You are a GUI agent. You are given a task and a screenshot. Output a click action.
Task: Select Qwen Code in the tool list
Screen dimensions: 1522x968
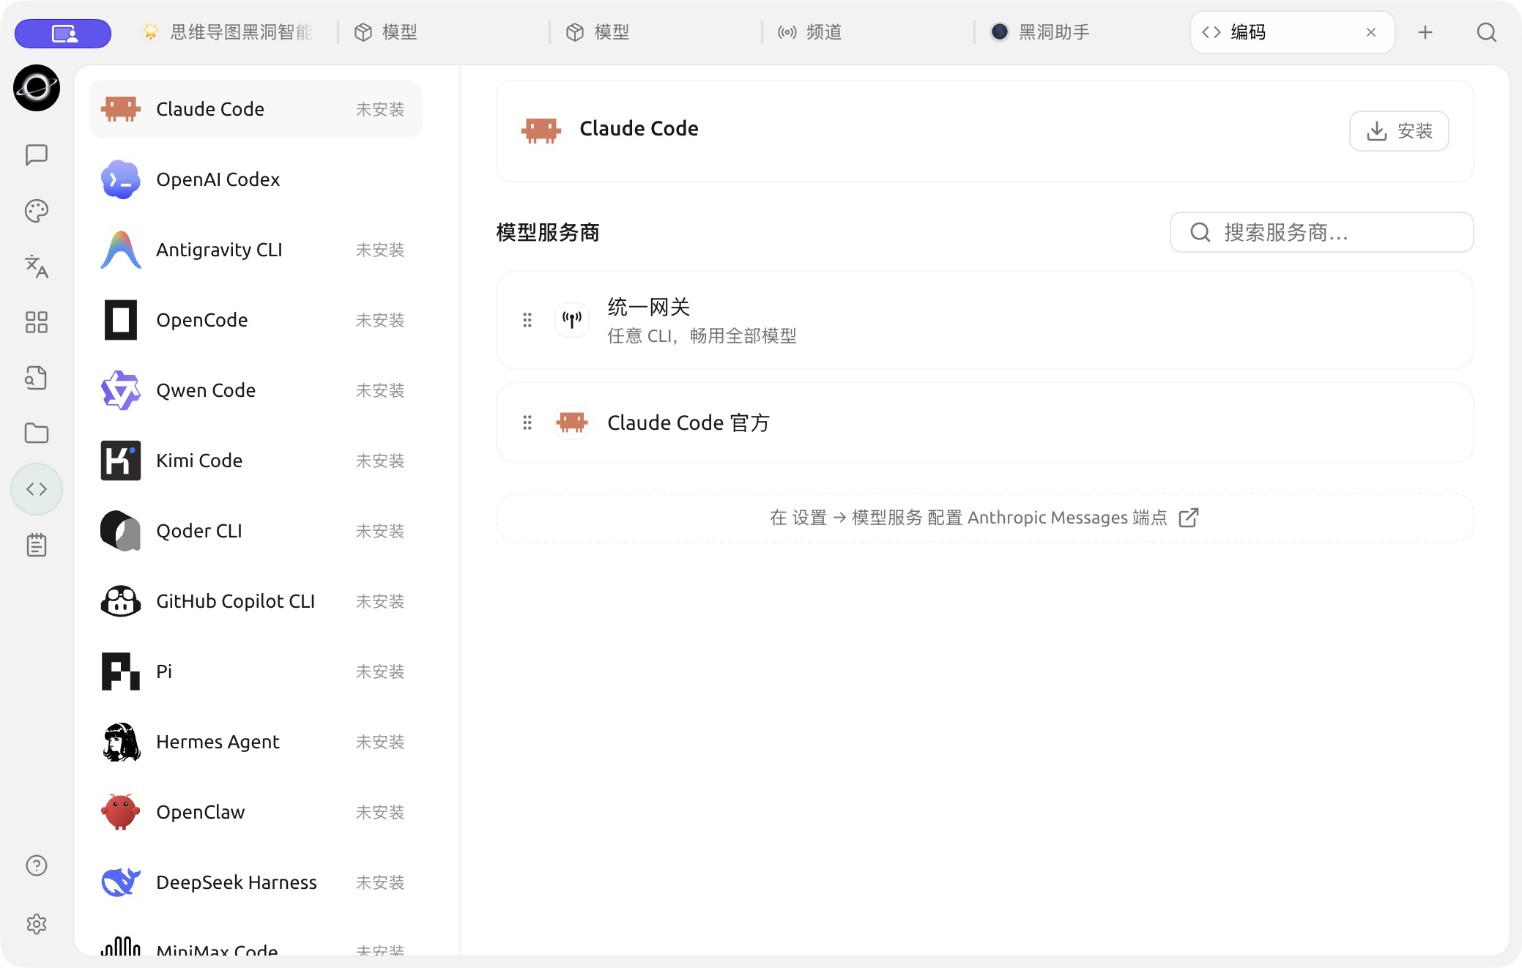(255, 390)
